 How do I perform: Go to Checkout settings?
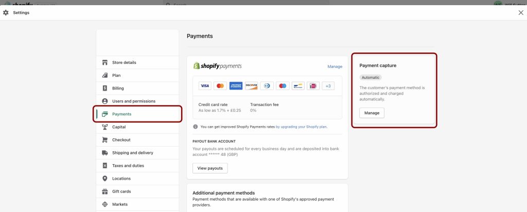[x=137, y=140]
